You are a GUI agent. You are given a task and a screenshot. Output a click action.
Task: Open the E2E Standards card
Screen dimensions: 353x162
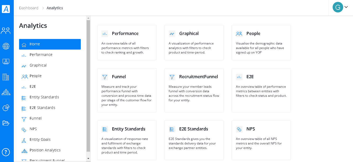[x=194, y=140]
